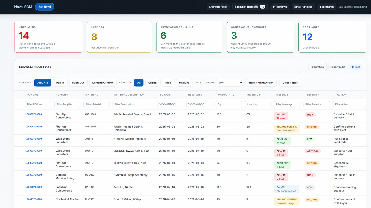The width and height of the screenshot is (371, 208).
Task: Click the PO Date filter field
Action: (x=170, y=104)
